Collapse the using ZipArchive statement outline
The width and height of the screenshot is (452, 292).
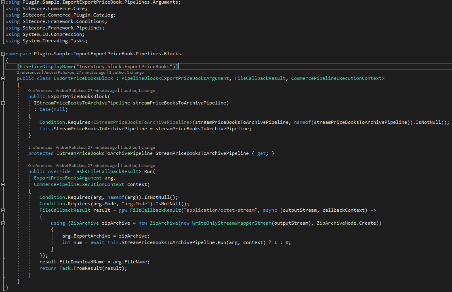click(x=3, y=223)
